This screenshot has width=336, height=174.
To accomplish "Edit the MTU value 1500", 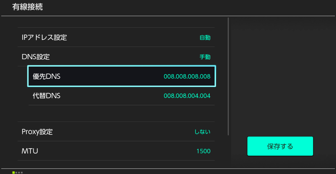I will pos(203,151).
